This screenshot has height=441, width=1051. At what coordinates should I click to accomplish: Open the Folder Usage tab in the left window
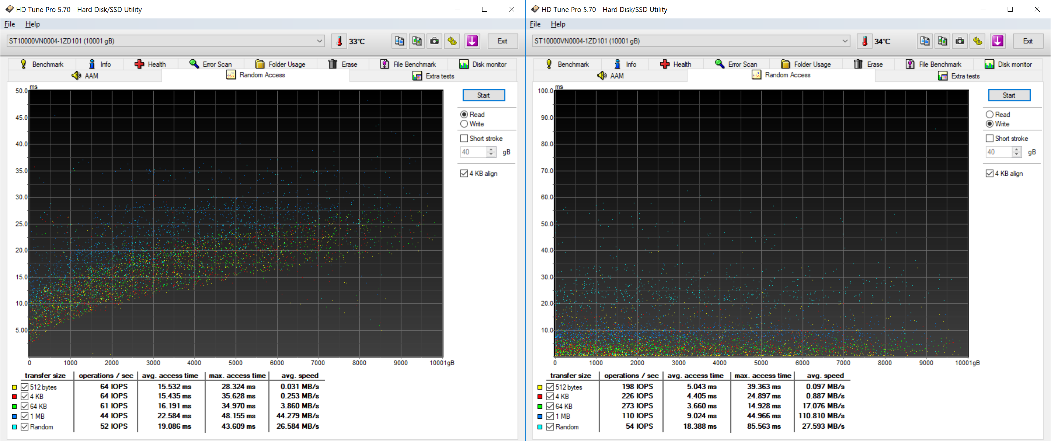(280, 64)
